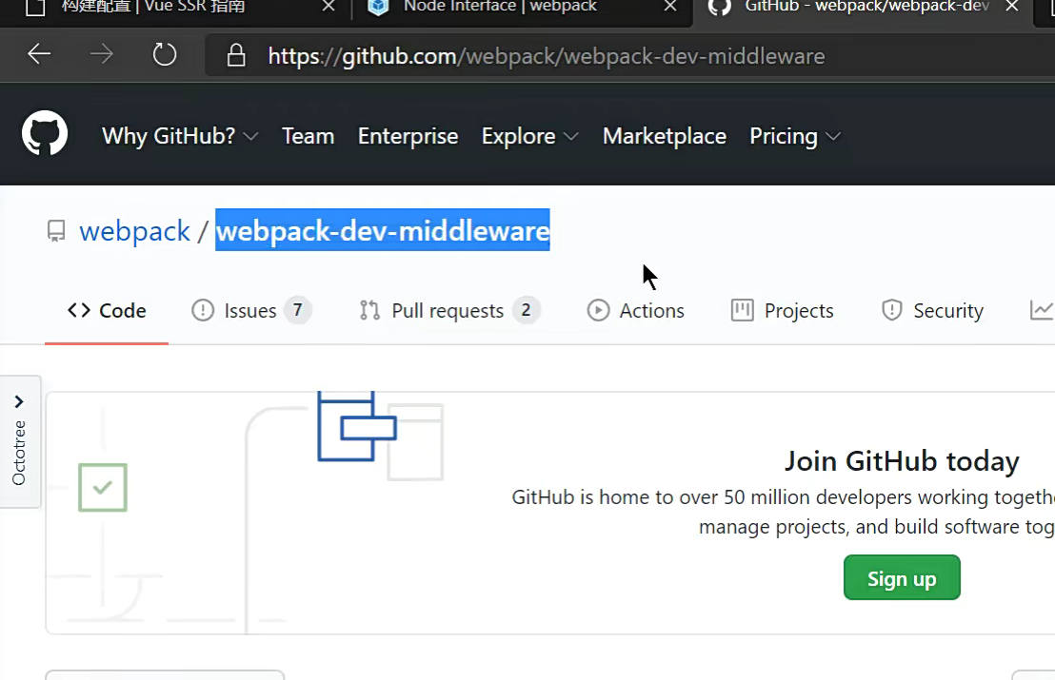This screenshot has width=1055, height=680.
Task: Open the Pull requests tab
Action: pos(448,311)
